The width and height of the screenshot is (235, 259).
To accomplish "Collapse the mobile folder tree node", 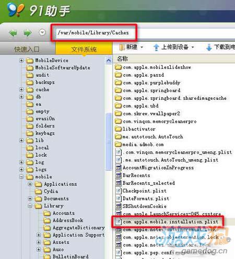I will (x=21, y=177).
